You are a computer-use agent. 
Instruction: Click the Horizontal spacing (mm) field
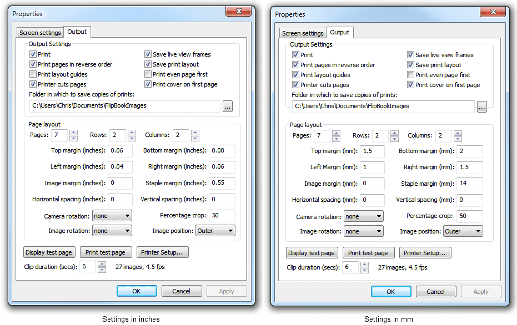(x=372, y=200)
